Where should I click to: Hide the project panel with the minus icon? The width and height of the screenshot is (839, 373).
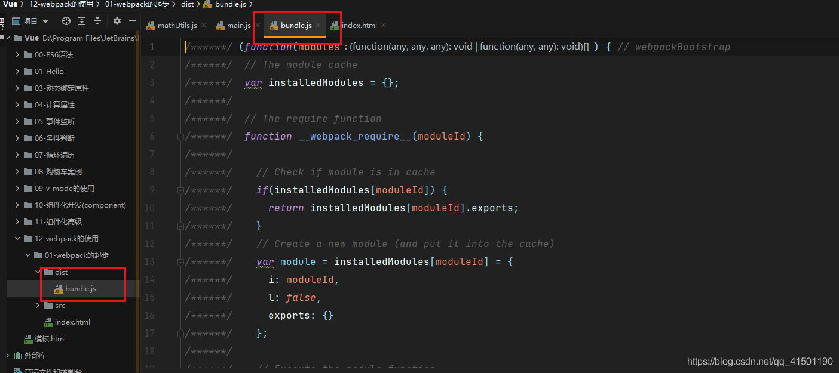pyautogui.click(x=133, y=21)
